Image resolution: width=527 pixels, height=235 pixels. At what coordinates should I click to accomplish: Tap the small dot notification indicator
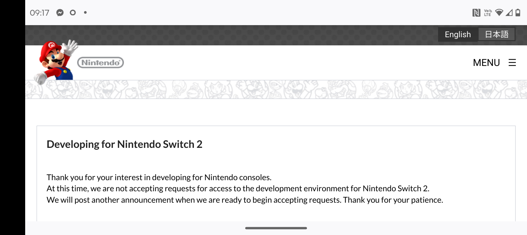85,13
